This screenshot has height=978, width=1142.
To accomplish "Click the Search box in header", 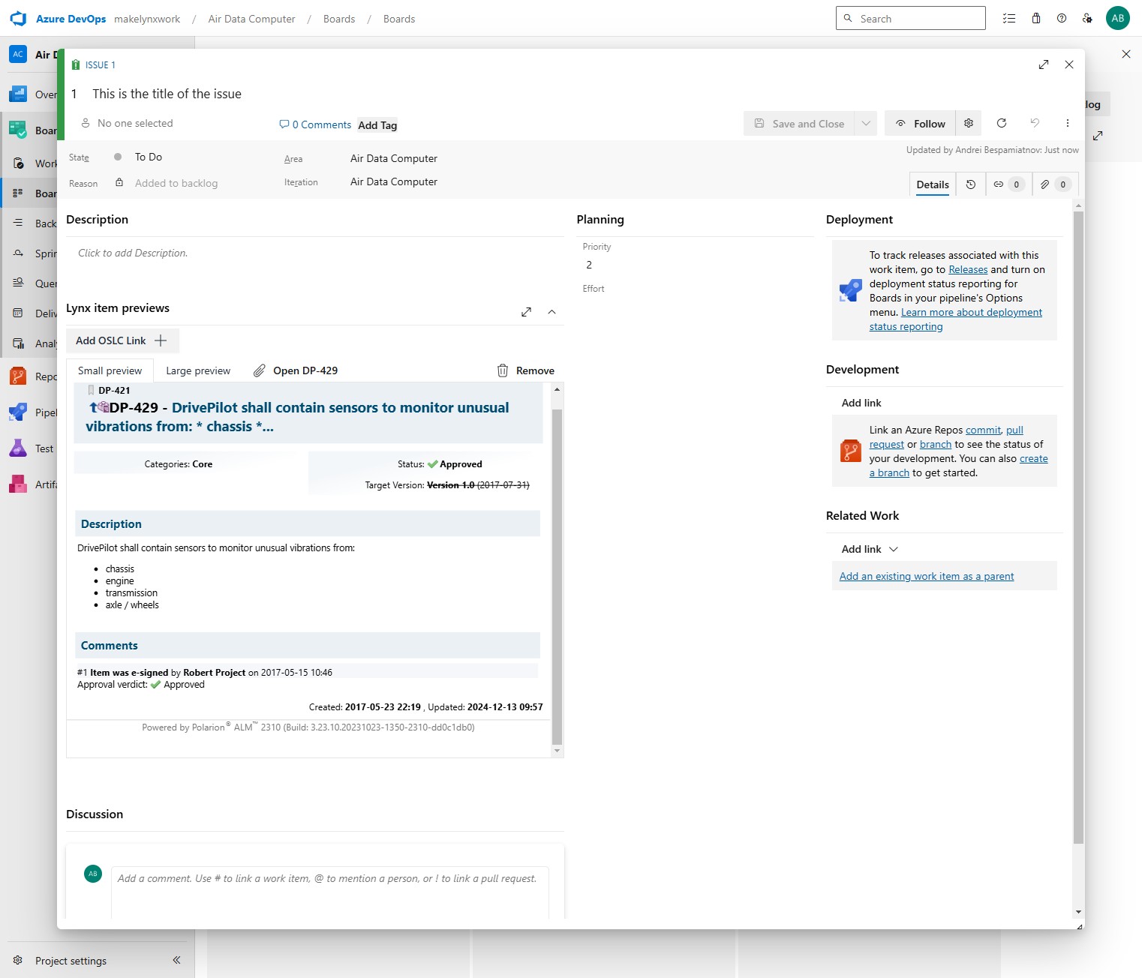I will [910, 18].
